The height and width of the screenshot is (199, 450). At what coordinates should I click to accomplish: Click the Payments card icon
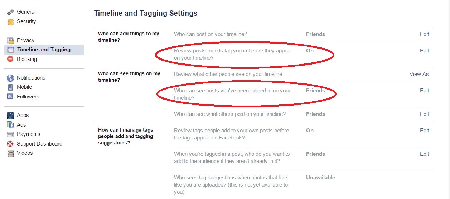coord(10,134)
